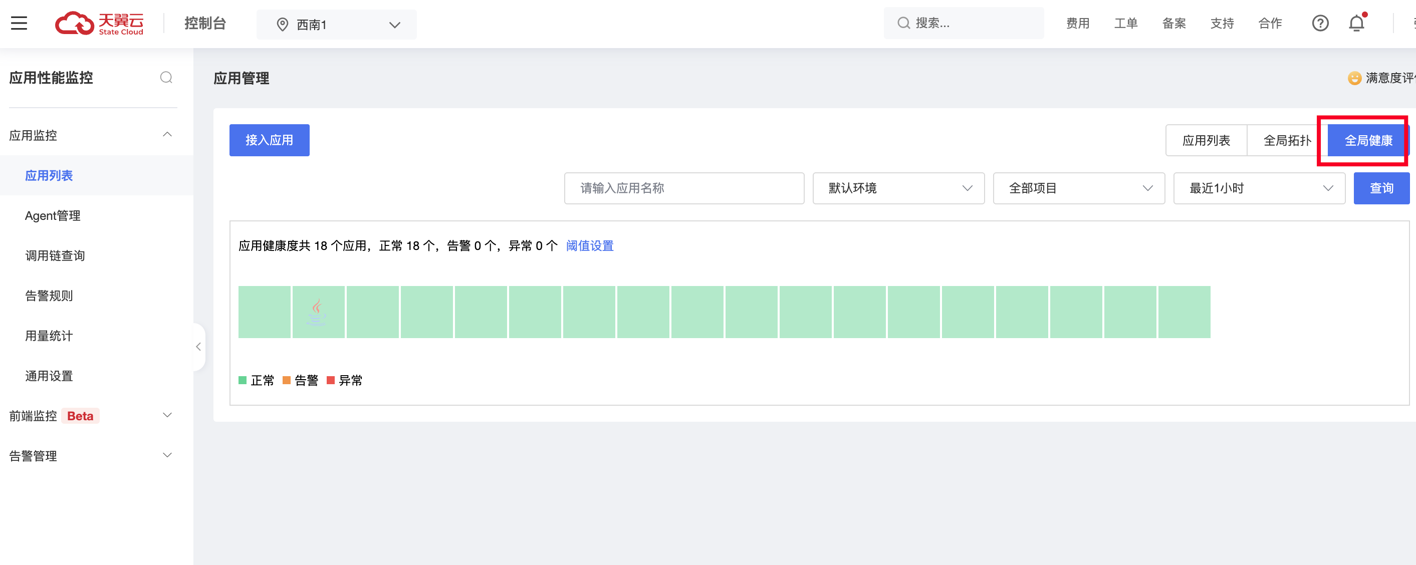Open the 默认环境 environment dropdown
Screen dimensions: 1416x565
tap(898, 188)
